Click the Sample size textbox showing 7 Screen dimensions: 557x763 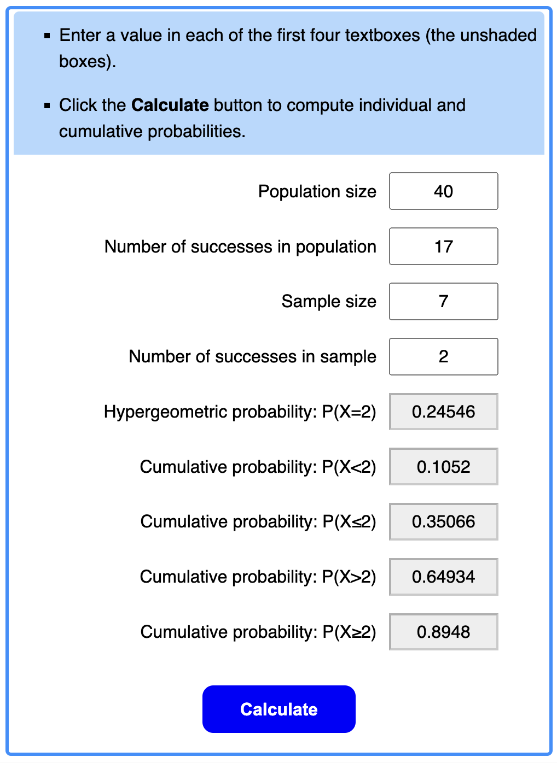(x=443, y=301)
